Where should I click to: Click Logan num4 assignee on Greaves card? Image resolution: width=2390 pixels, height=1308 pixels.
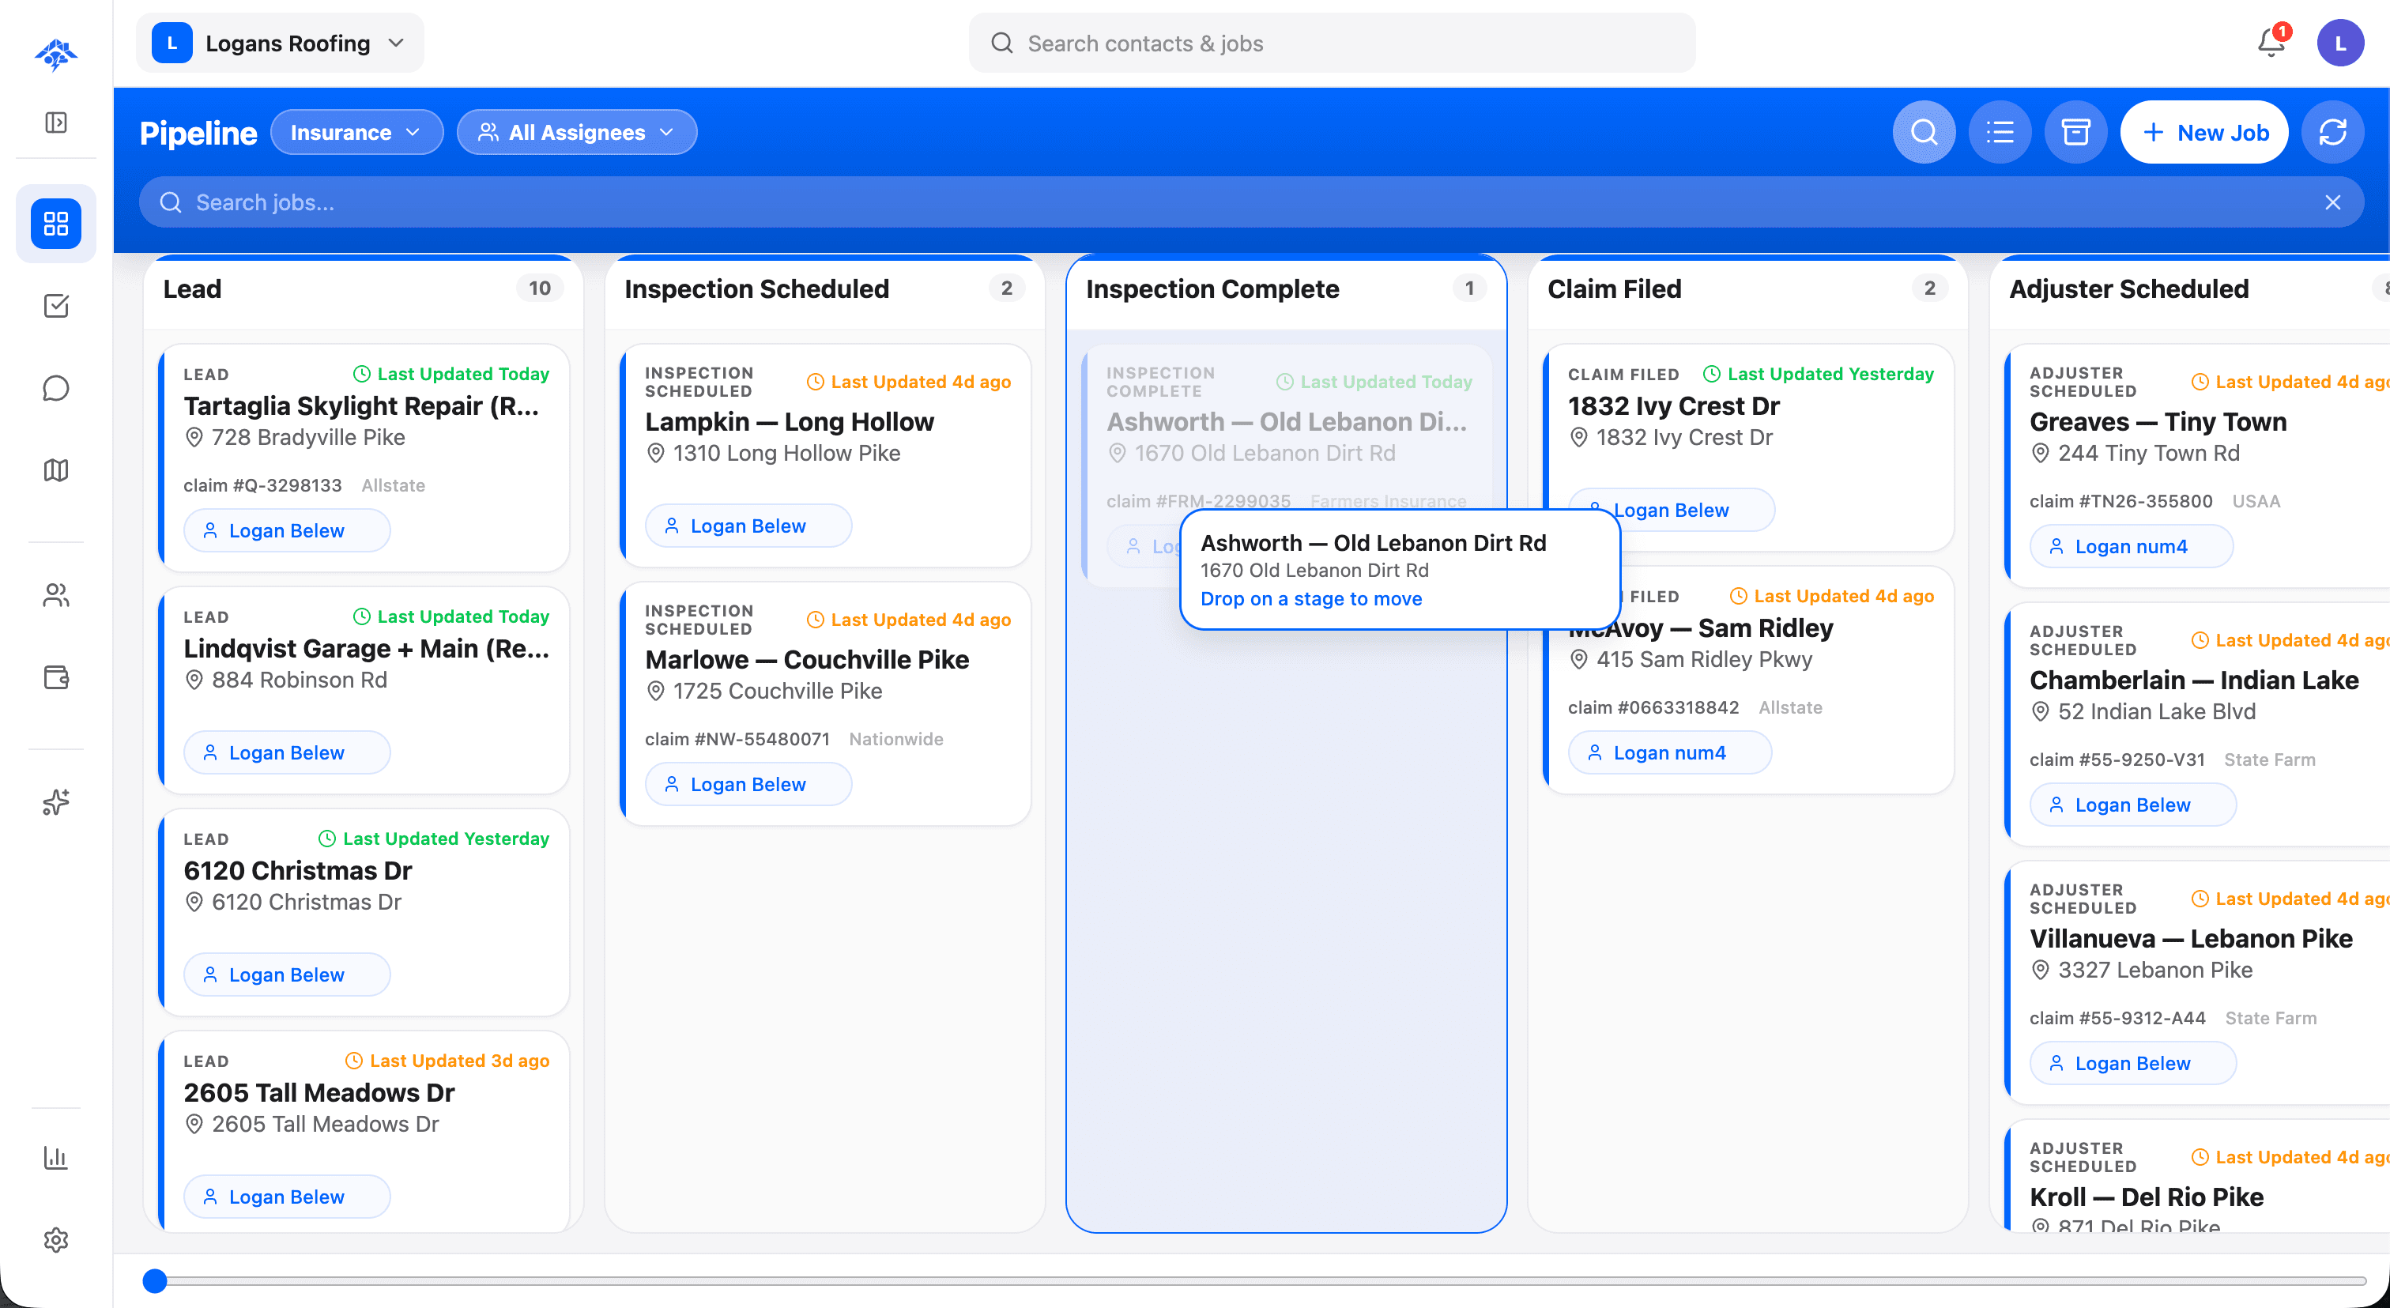pyautogui.click(x=2131, y=546)
